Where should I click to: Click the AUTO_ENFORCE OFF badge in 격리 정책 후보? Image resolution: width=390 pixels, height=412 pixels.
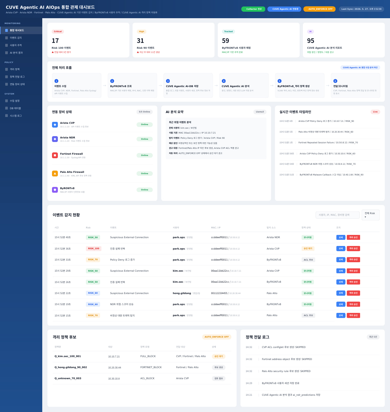click(x=217, y=337)
